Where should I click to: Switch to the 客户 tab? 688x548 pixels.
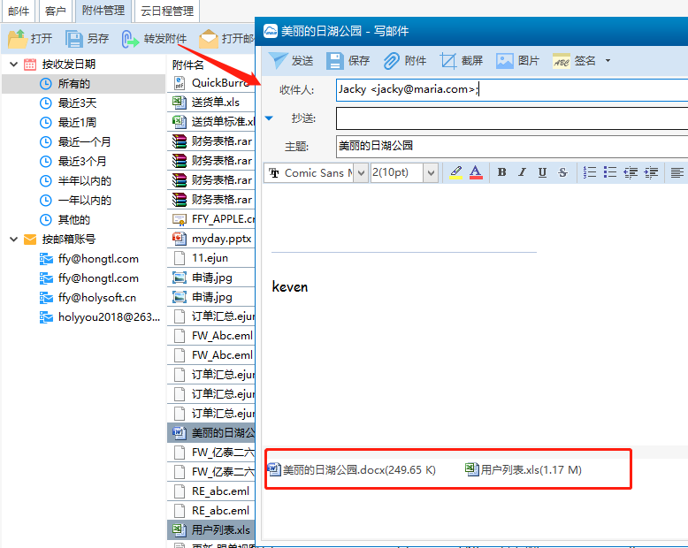click(x=55, y=11)
